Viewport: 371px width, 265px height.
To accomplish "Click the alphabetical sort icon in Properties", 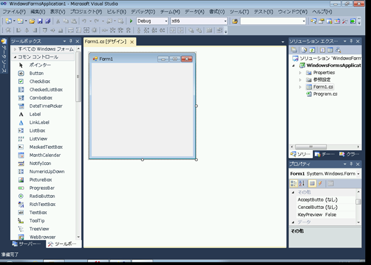I will pyautogui.click(x=302, y=183).
